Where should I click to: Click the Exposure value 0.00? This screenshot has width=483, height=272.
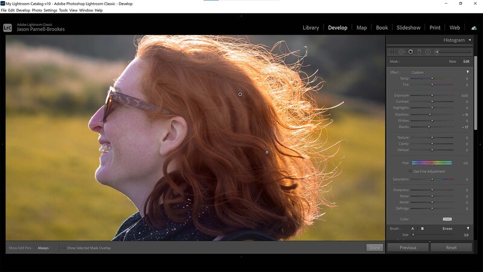pyautogui.click(x=464, y=96)
